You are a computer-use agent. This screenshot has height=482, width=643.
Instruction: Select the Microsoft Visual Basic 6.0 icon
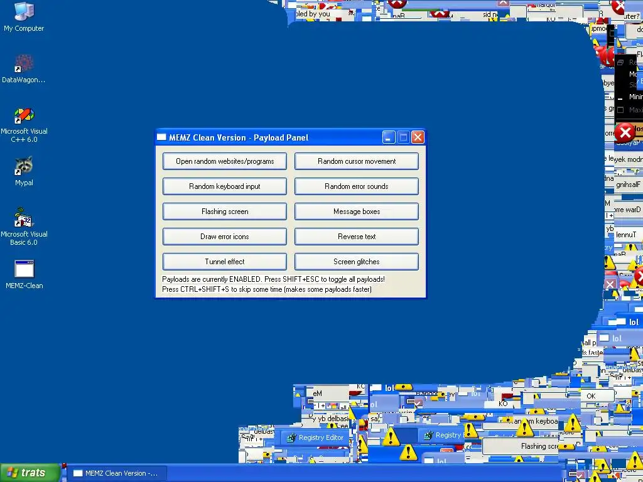coord(24,227)
